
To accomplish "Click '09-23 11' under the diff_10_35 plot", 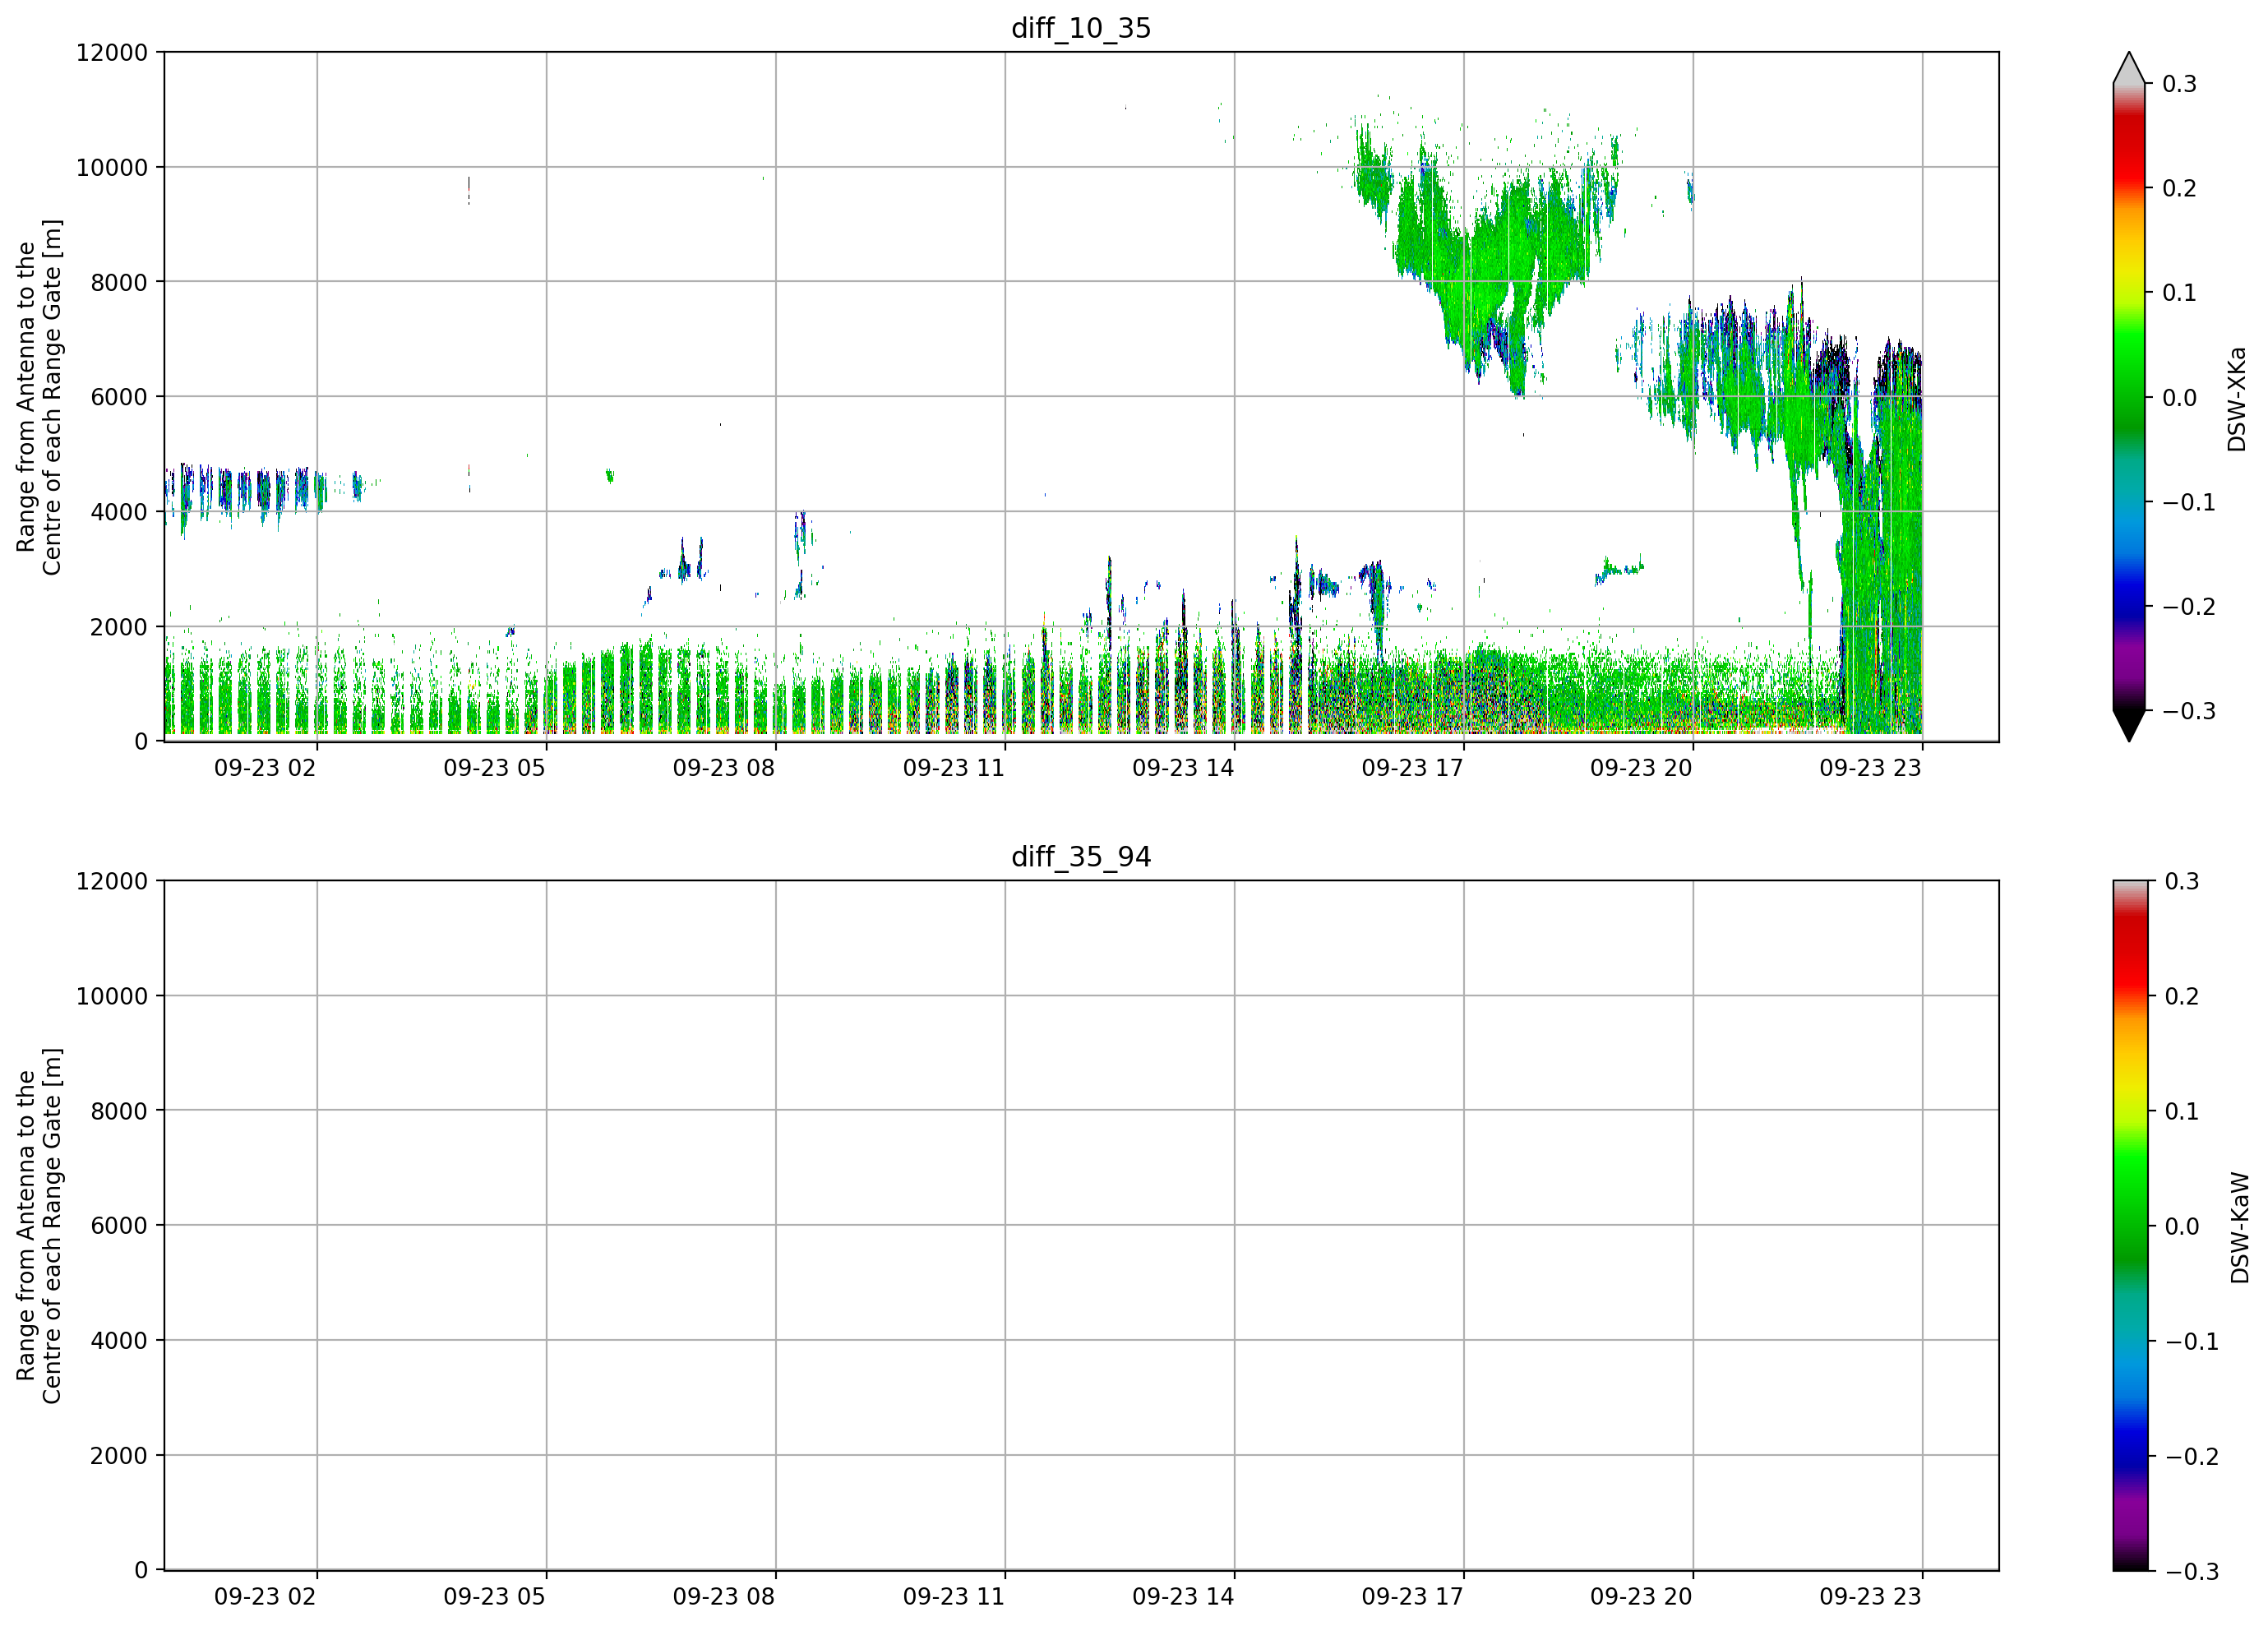I will (x=953, y=768).
